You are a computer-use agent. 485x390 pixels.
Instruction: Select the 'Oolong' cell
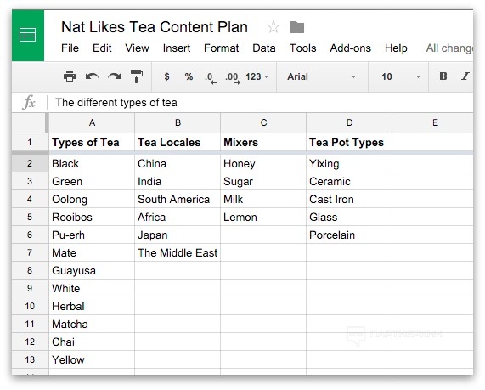tap(92, 199)
